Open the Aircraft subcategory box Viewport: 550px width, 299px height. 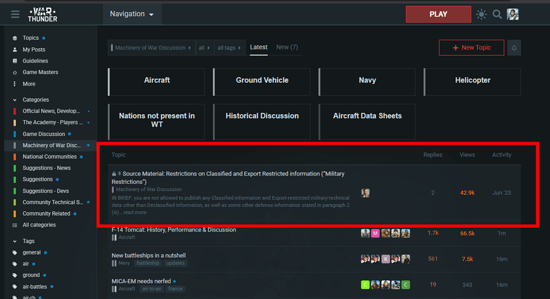[156, 82]
